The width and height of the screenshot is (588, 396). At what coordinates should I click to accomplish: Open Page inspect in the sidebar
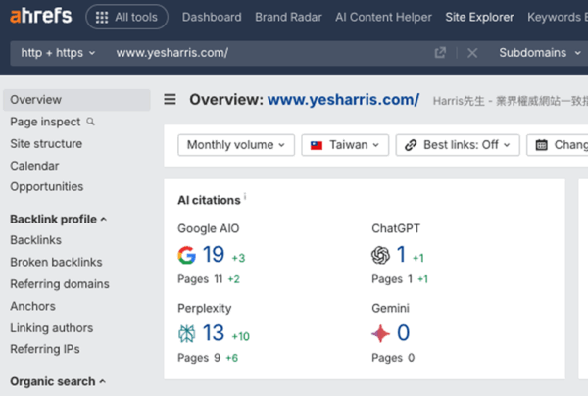click(45, 122)
